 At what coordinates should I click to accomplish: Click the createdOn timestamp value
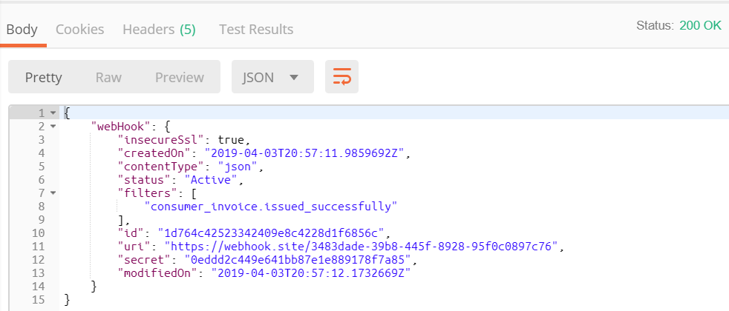307,153
